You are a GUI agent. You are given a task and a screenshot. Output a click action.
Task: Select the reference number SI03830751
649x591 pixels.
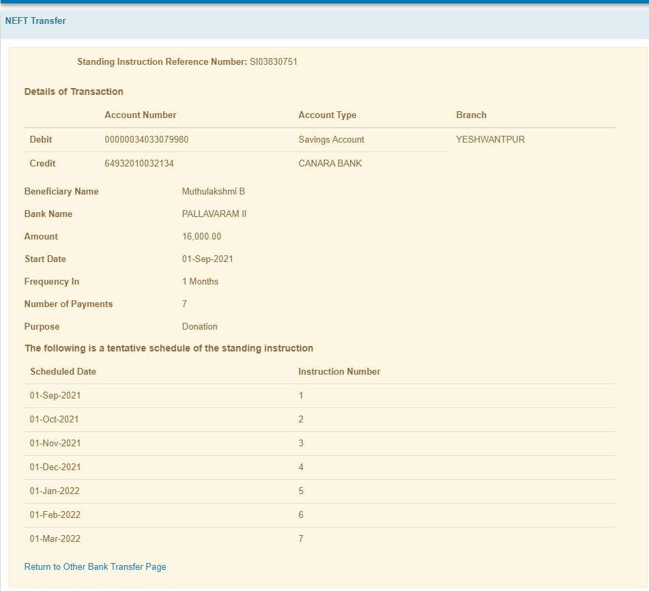tap(273, 62)
